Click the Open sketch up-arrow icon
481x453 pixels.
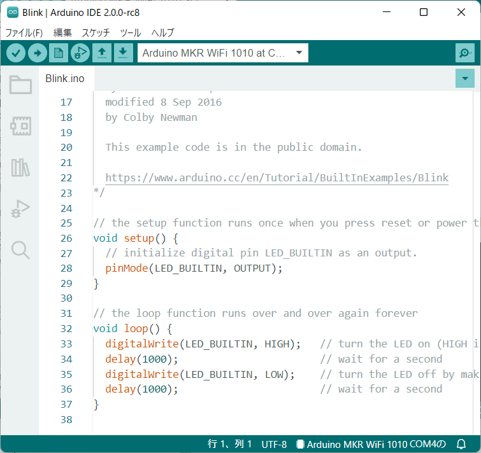coord(102,53)
